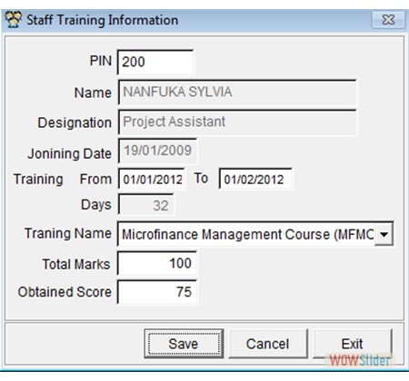Open the Training Name dropdown arrow
The image size is (409, 381).
tap(384, 234)
